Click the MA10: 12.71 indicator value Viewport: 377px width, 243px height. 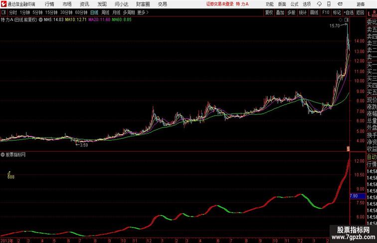(76, 20)
